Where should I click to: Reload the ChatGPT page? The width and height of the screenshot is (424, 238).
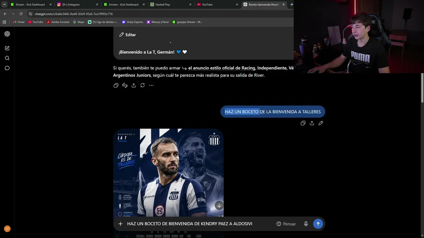21,14
